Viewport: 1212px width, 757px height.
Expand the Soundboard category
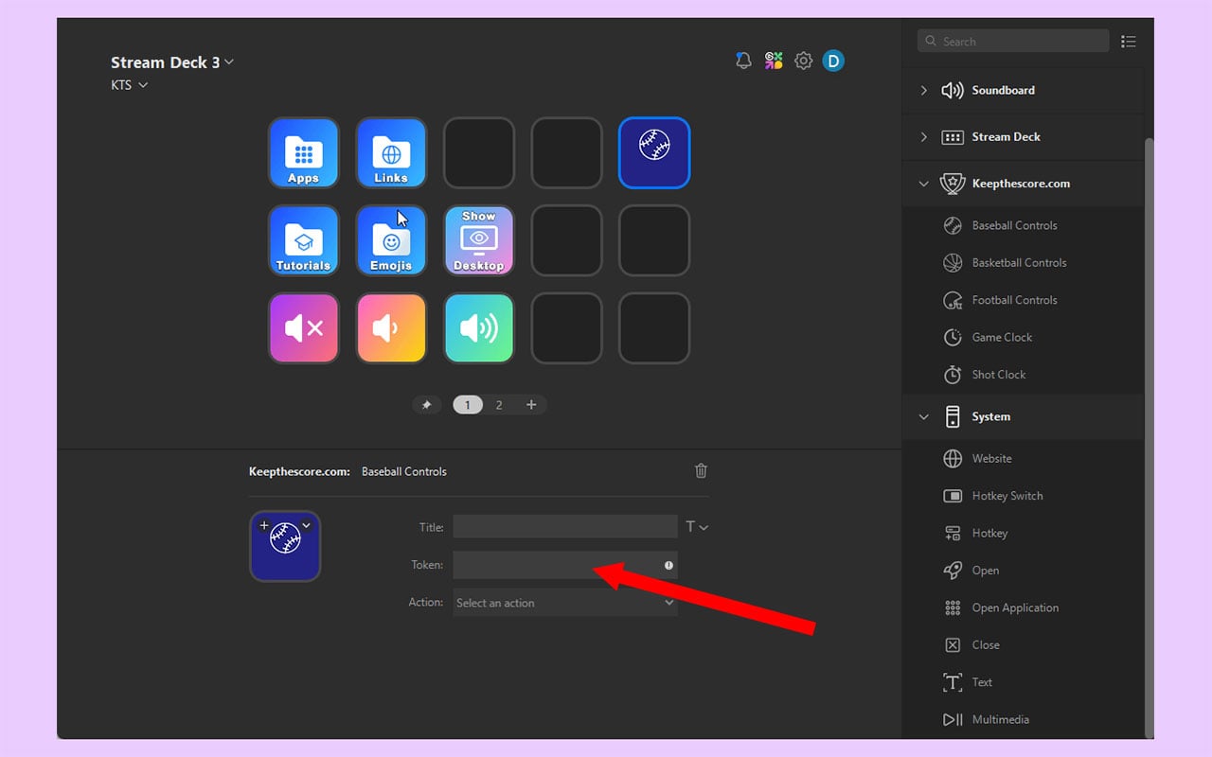click(923, 90)
